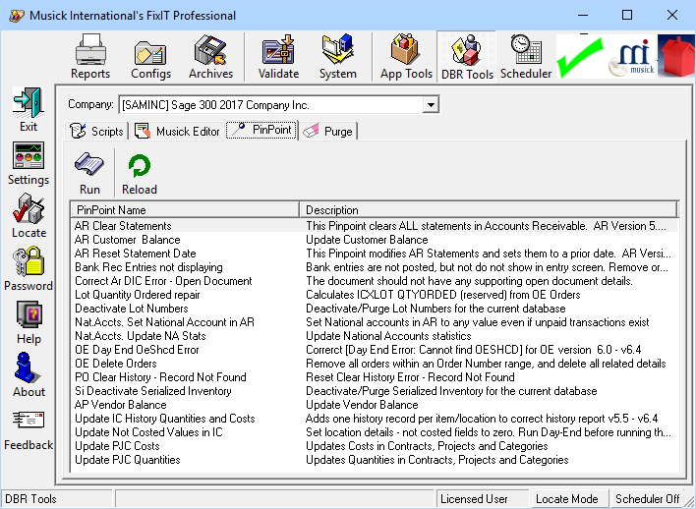The image size is (696, 509).
Task: Click the red house icon
Action: 676,57
